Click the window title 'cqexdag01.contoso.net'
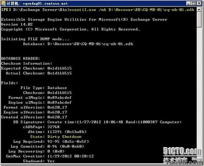This screenshot has height=166, width=204. click(45, 3)
